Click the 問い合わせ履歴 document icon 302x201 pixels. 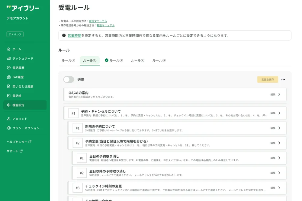(x=9, y=86)
